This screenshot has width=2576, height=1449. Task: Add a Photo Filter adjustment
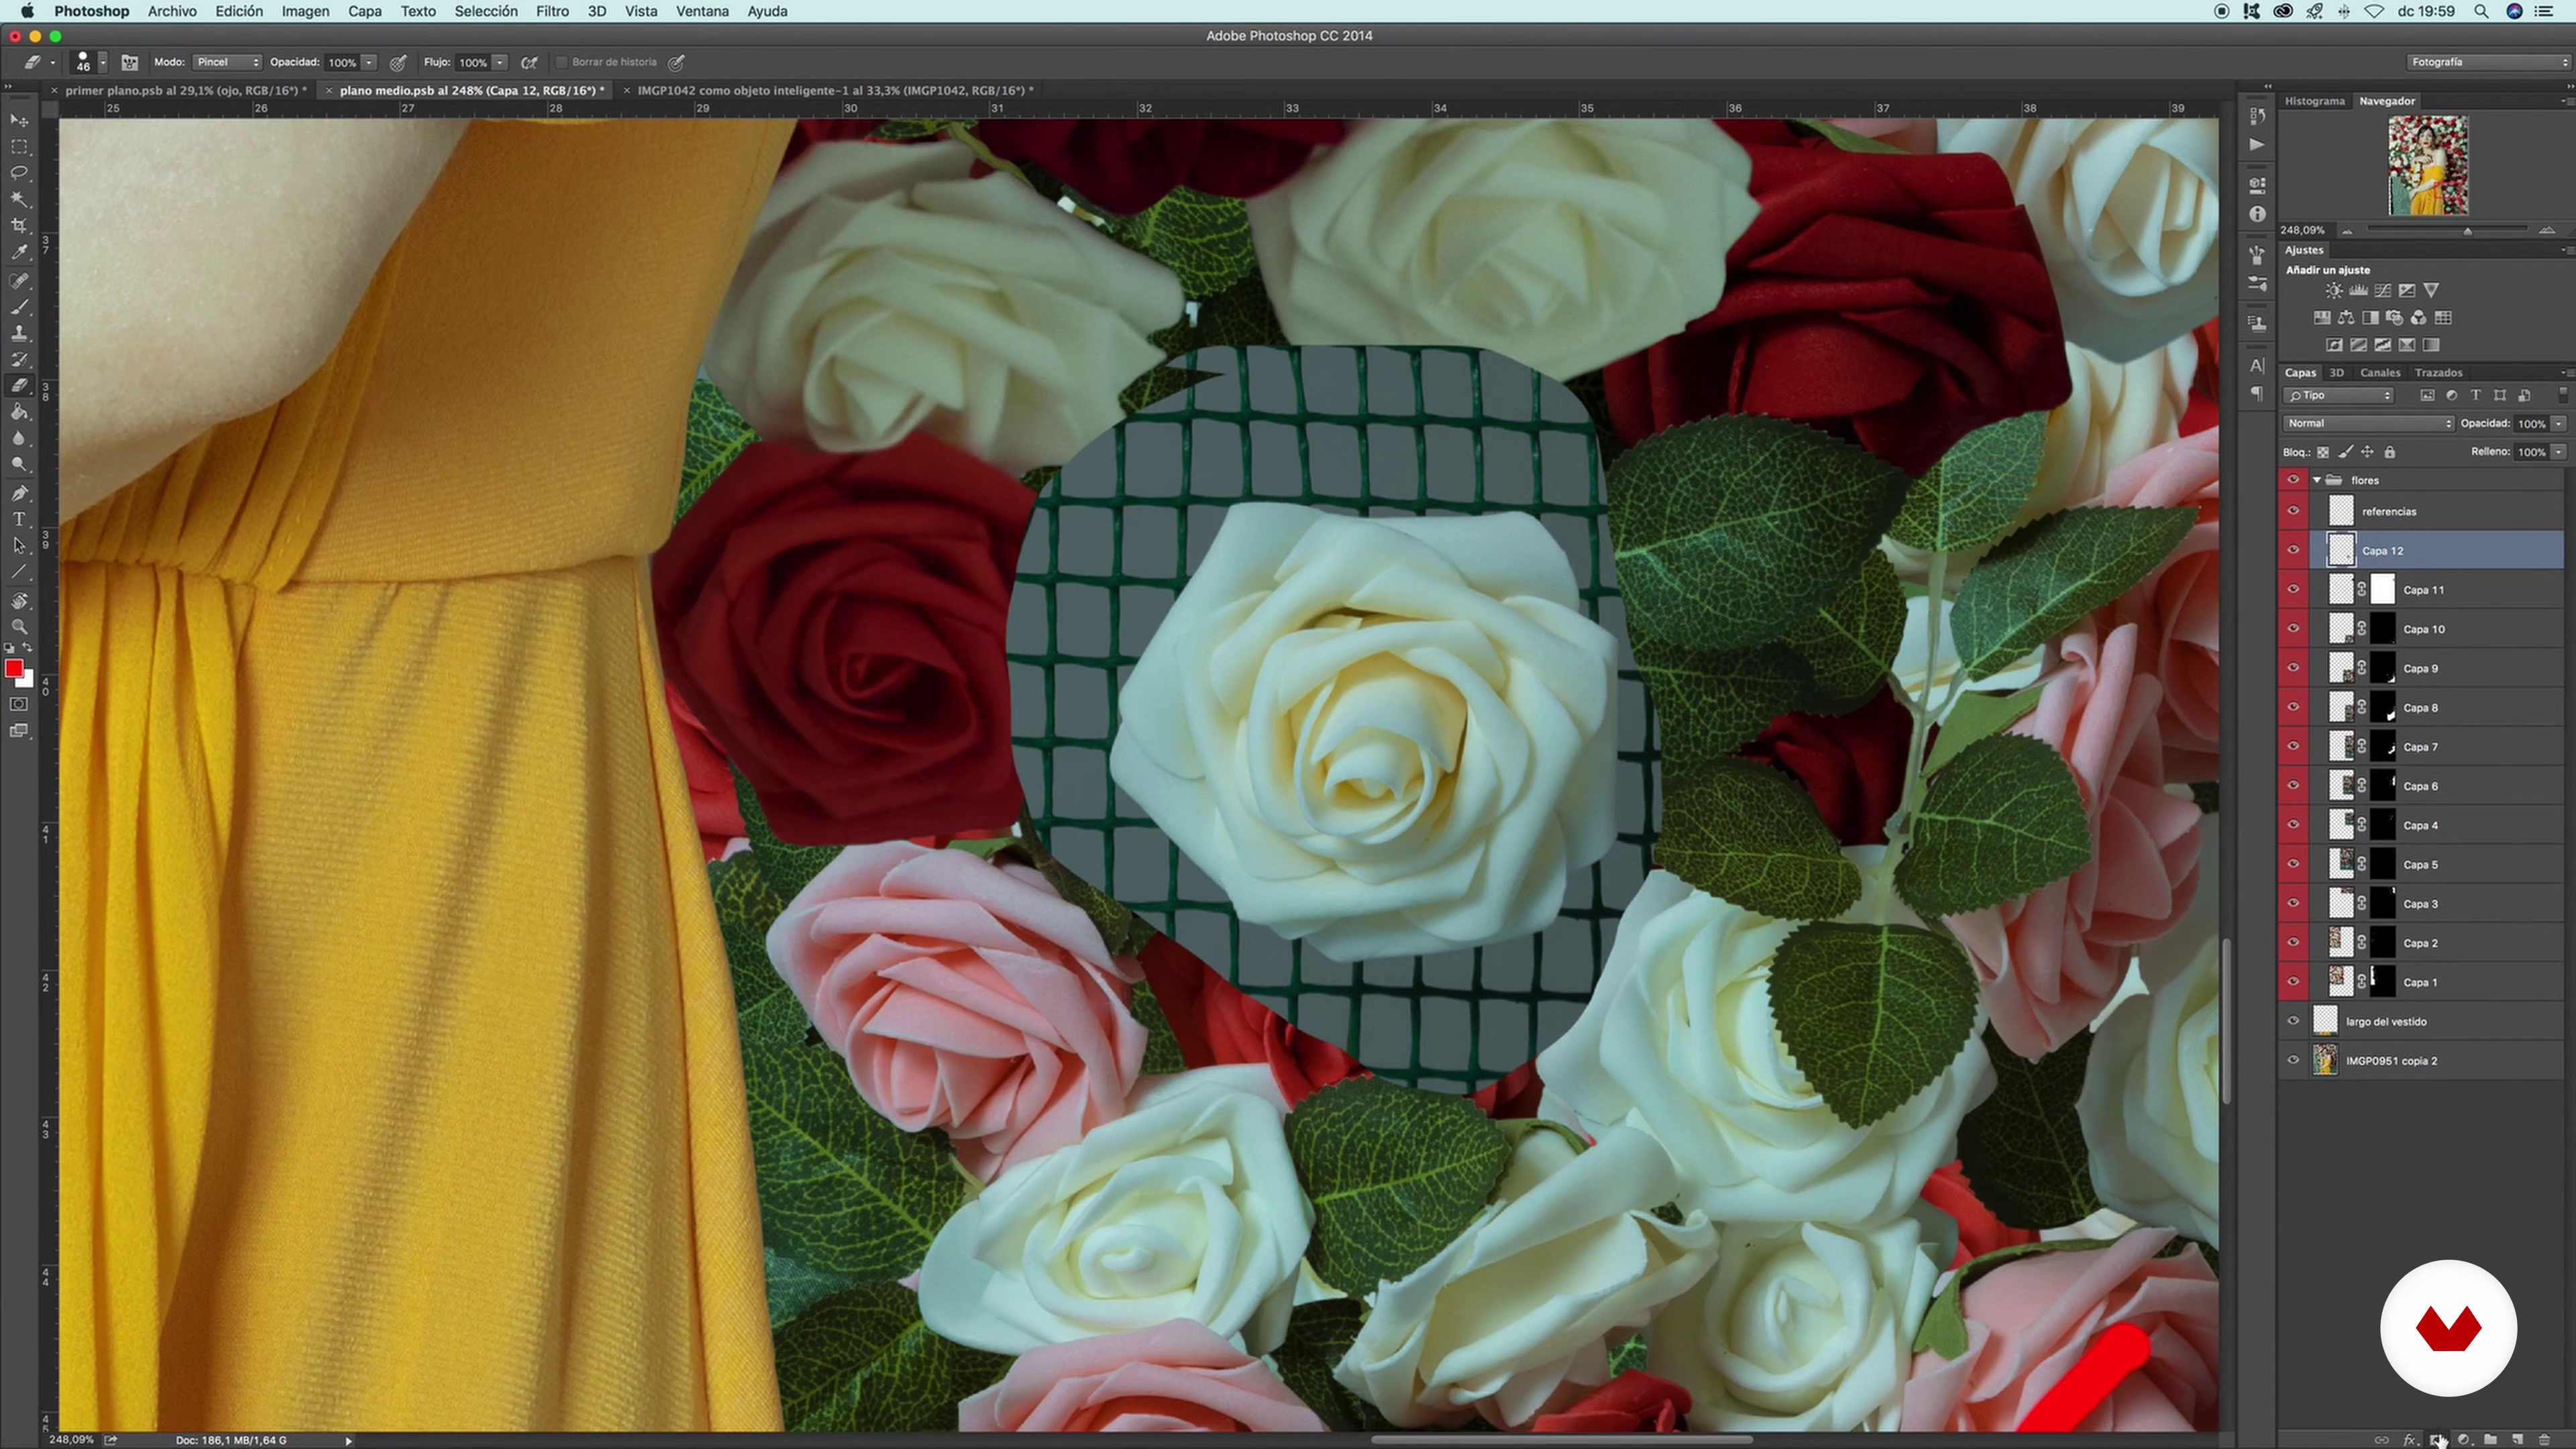click(x=2395, y=318)
